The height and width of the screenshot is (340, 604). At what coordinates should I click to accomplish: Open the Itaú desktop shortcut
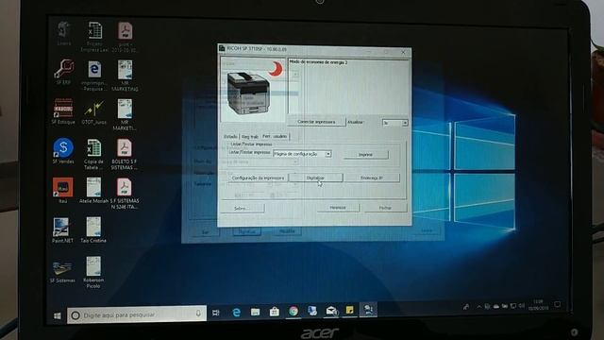[x=63, y=191]
